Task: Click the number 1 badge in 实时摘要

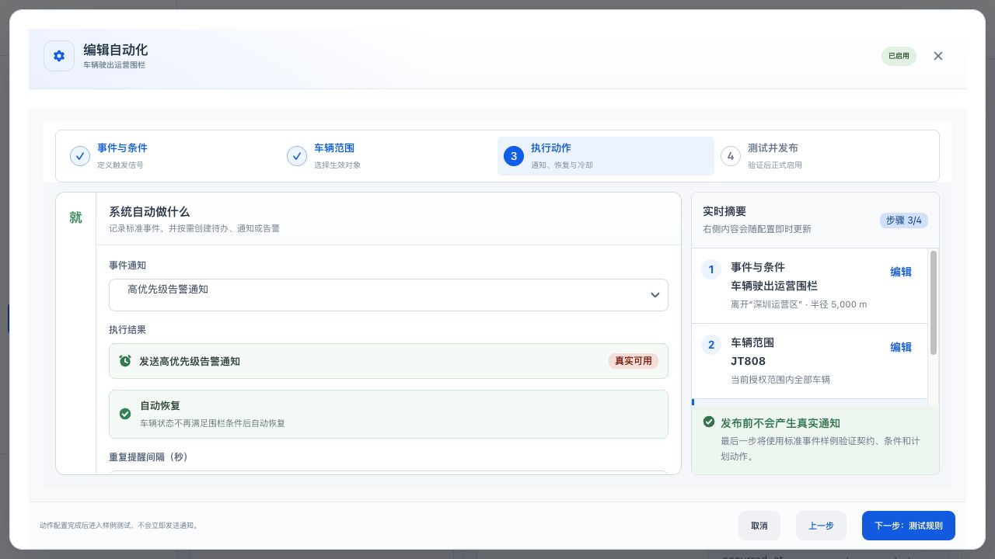Action: 711,269
